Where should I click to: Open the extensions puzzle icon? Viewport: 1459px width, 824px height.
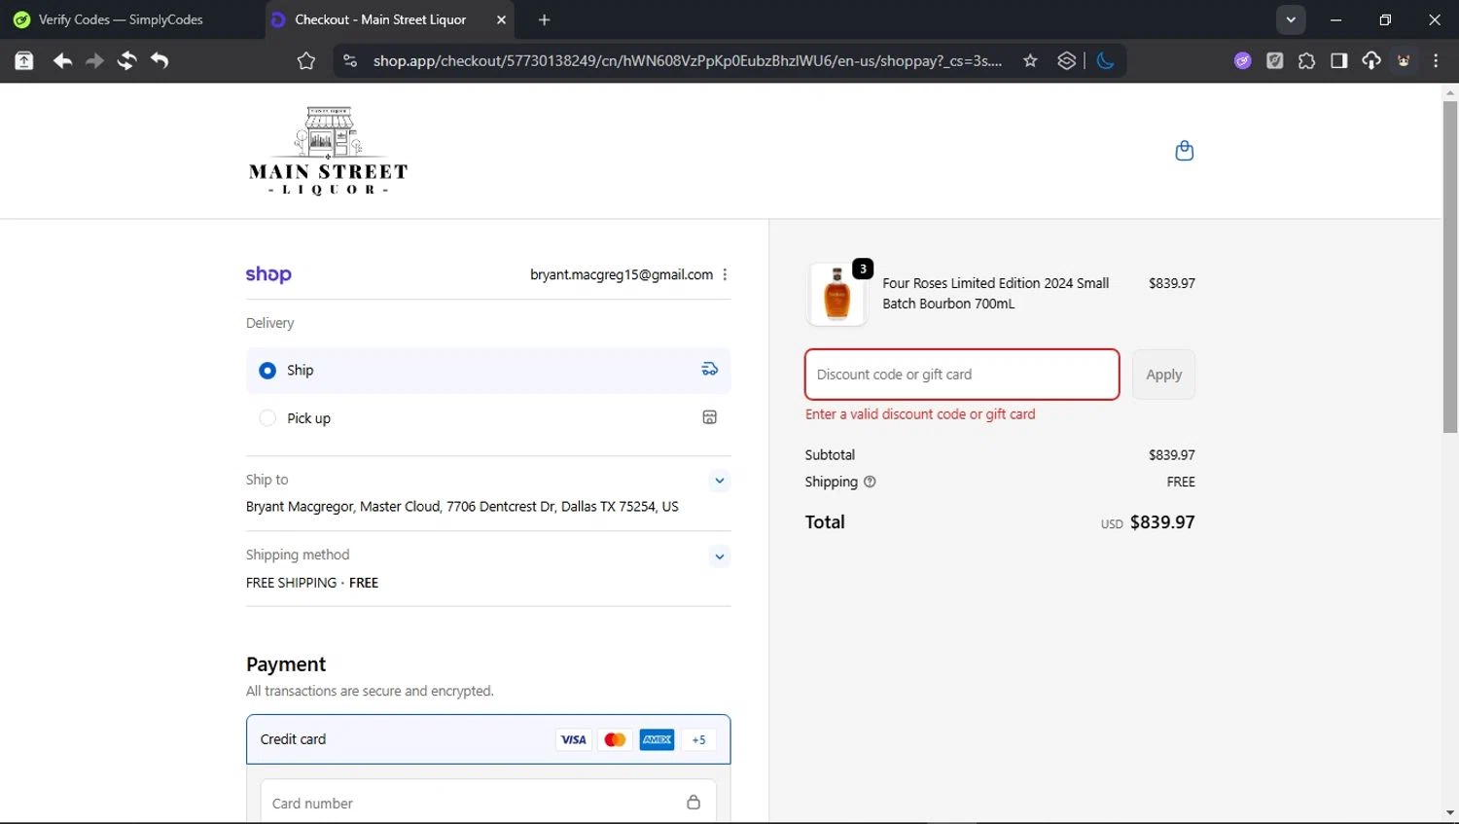[x=1306, y=60]
